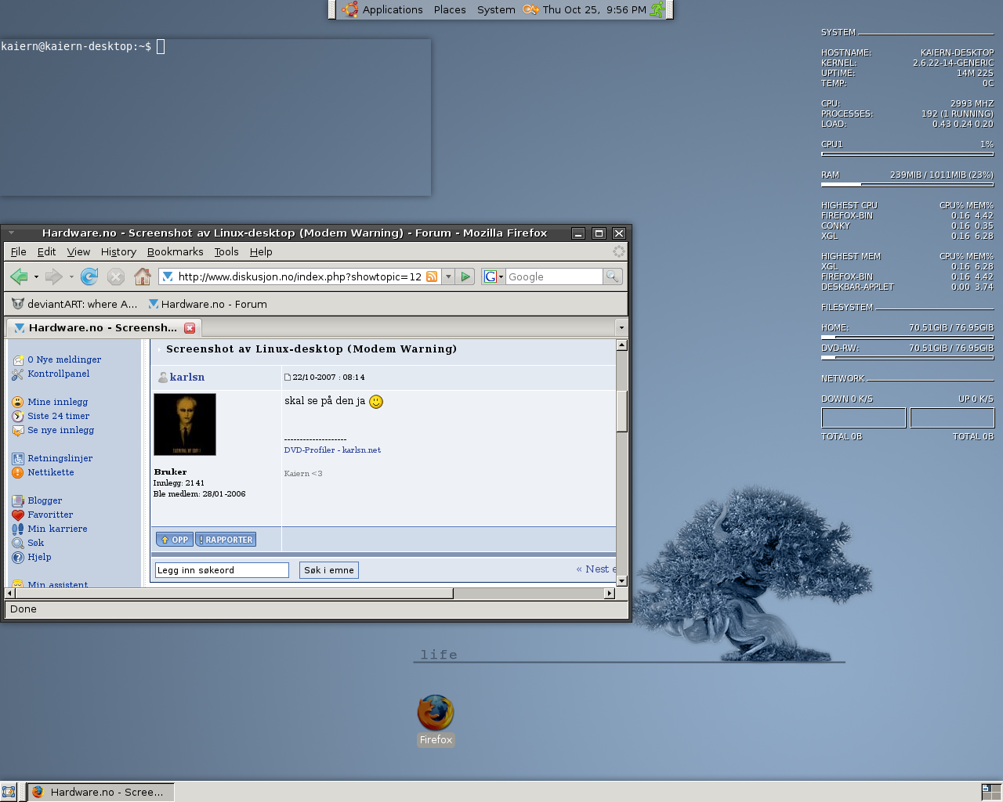Close the Hardware.no tab with red X
The width and height of the screenshot is (1003, 802).
coord(189,328)
